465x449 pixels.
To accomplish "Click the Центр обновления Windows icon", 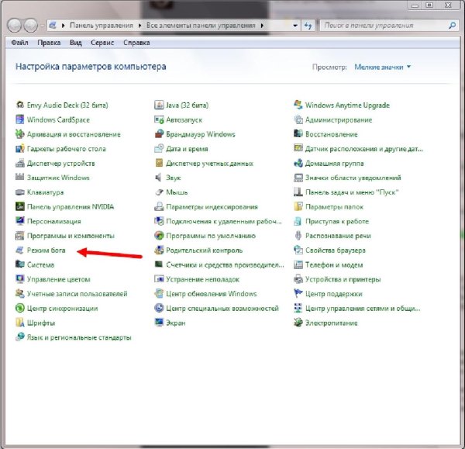I will [x=159, y=294].
